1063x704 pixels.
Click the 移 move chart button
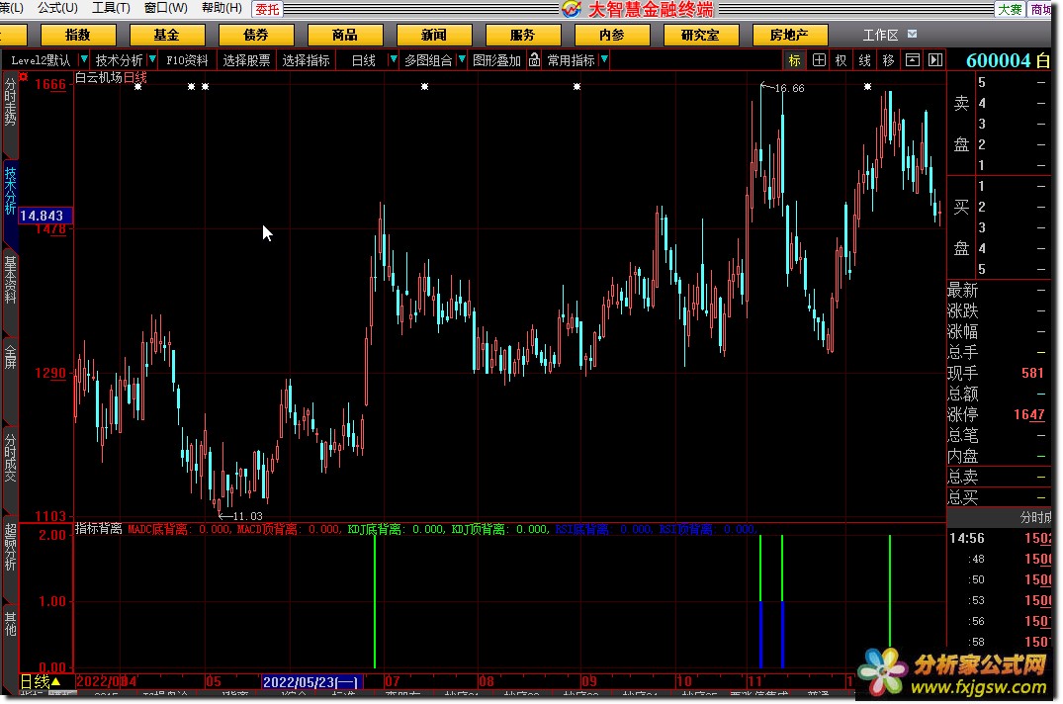pyautogui.click(x=889, y=60)
